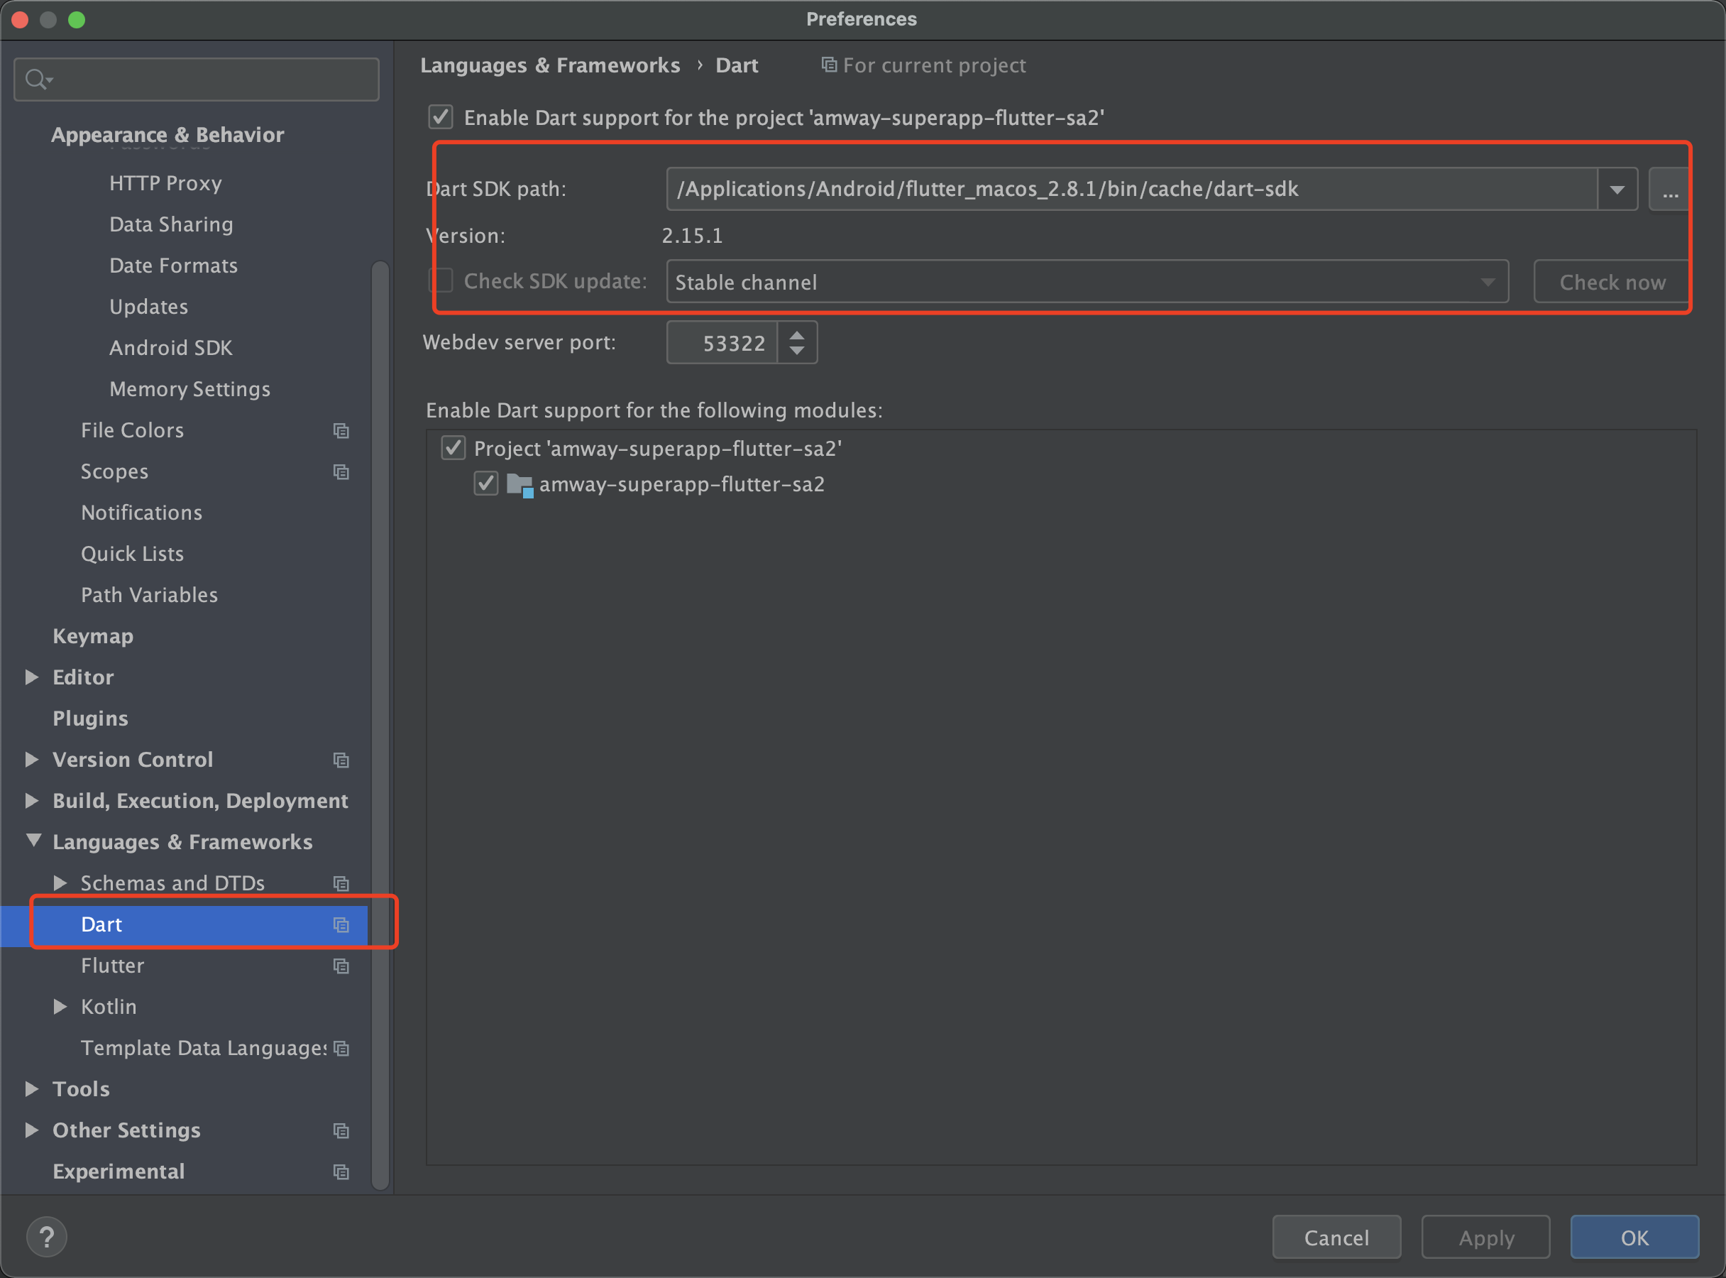Image resolution: width=1726 pixels, height=1278 pixels.
Task: Select Flutter in the settings tree
Action: point(112,966)
